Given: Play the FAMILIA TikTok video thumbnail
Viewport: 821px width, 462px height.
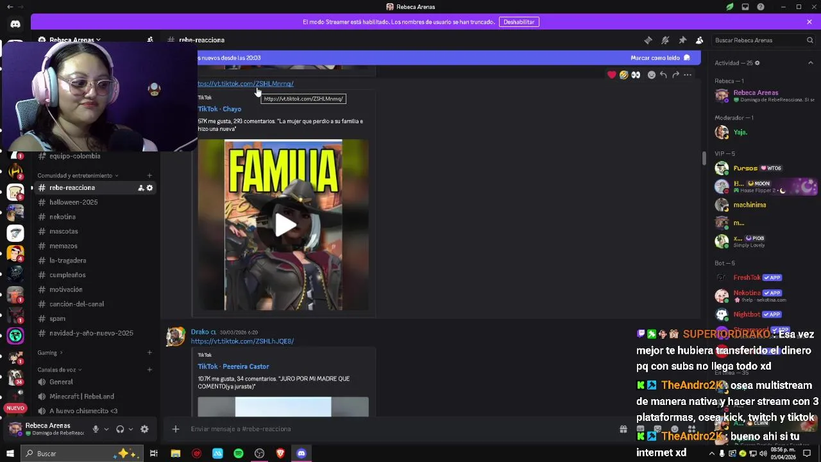Looking at the screenshot, I should tap(283, 225).
